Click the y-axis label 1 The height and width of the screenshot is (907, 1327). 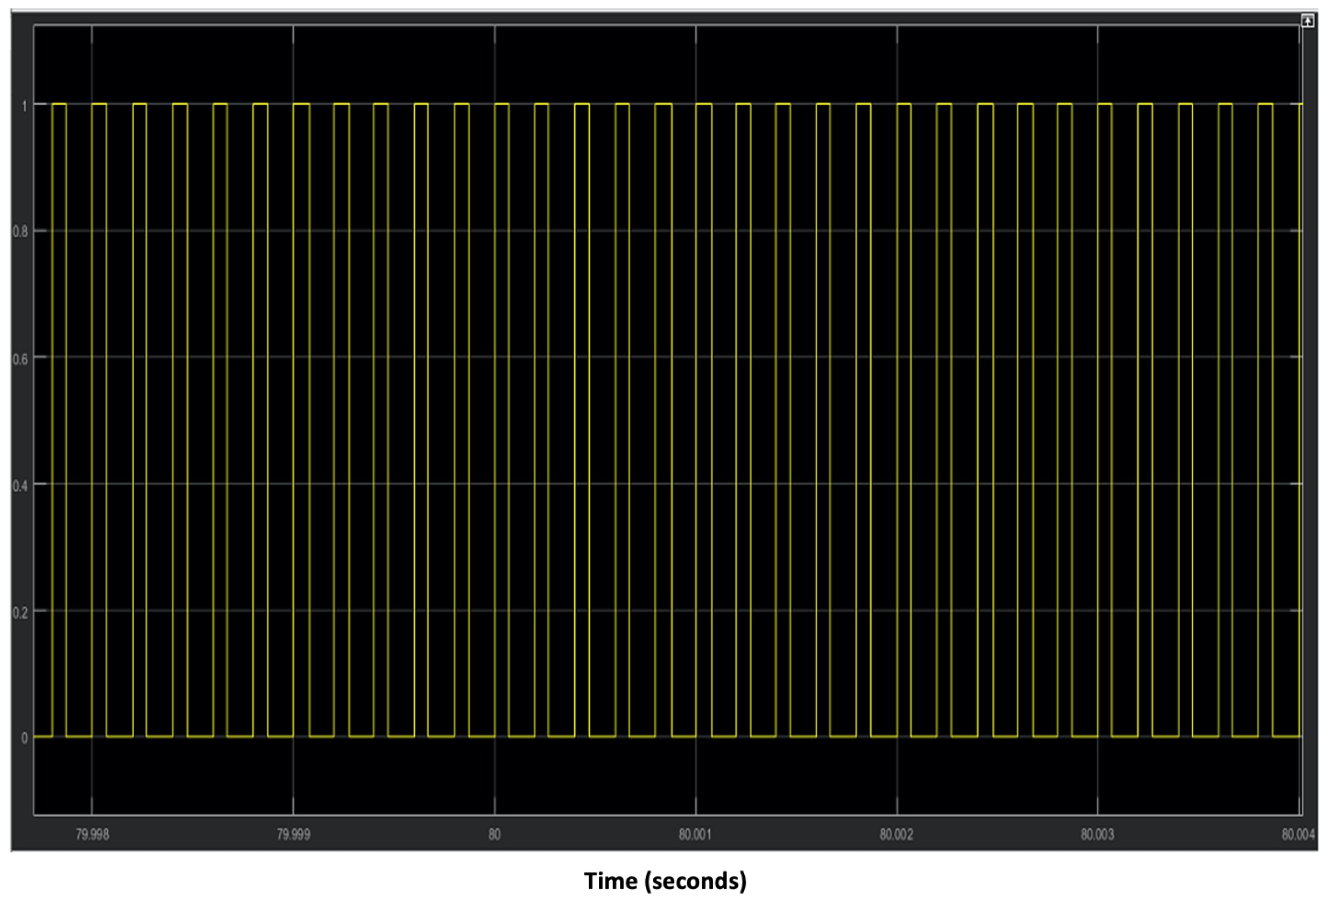[25, 106]
